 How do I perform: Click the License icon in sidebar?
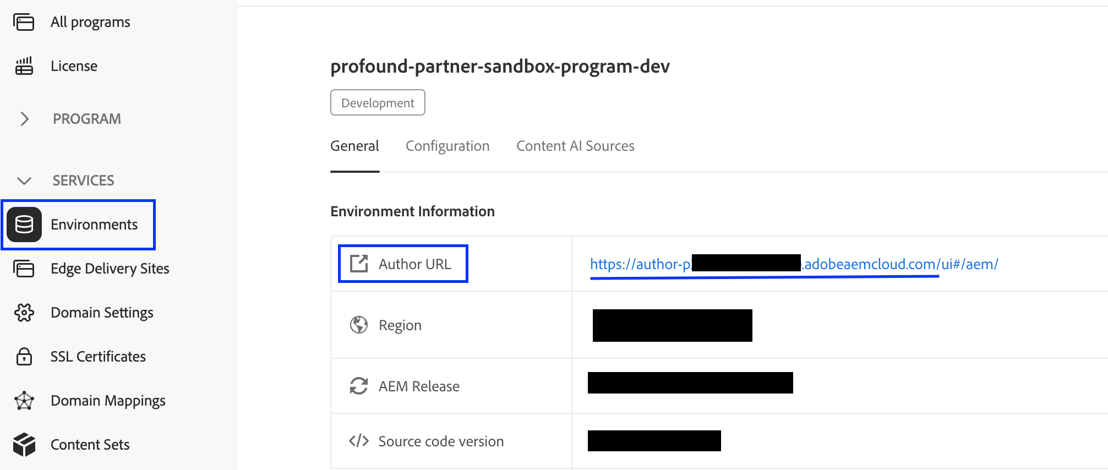(24, 66)
